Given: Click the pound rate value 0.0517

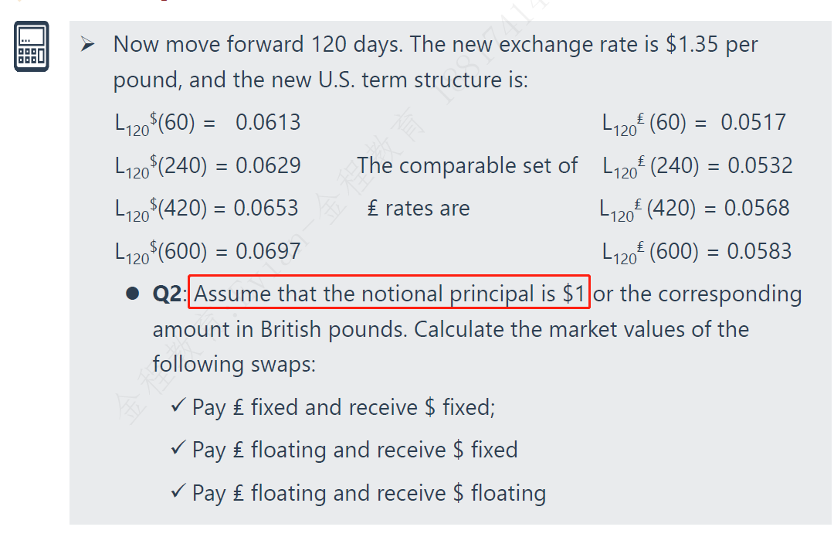Looking at the screenshot, I should tap(753, 122).
